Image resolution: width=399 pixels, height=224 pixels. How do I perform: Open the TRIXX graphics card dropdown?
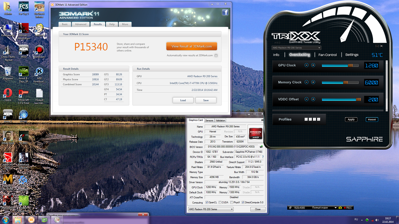click(x=296, y=48)
